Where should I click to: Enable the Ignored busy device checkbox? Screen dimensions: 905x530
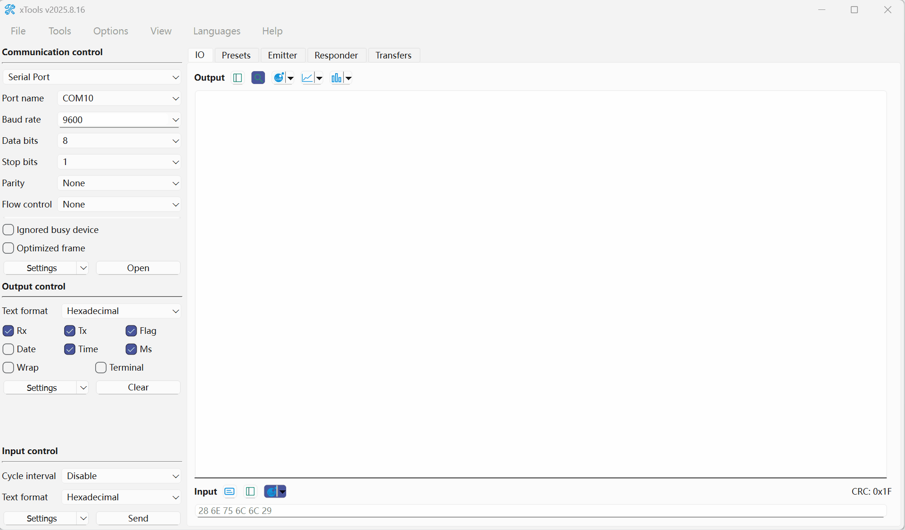pos(8,230)
